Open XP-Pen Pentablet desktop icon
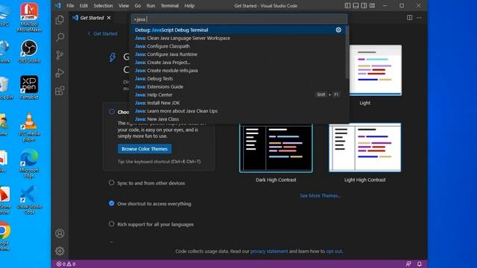Viewport: 477px width, 268px height. click(29, 88)
